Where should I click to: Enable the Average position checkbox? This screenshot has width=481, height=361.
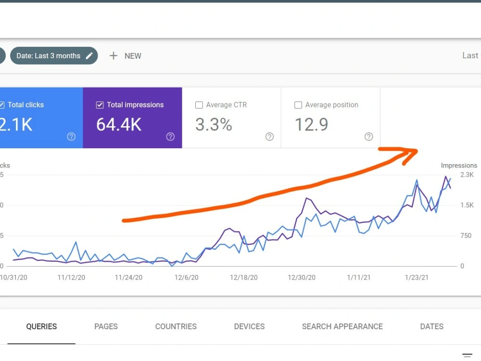[298, 105]
